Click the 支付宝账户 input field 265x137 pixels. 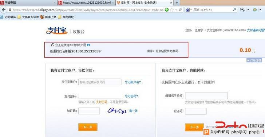(100, 82)
